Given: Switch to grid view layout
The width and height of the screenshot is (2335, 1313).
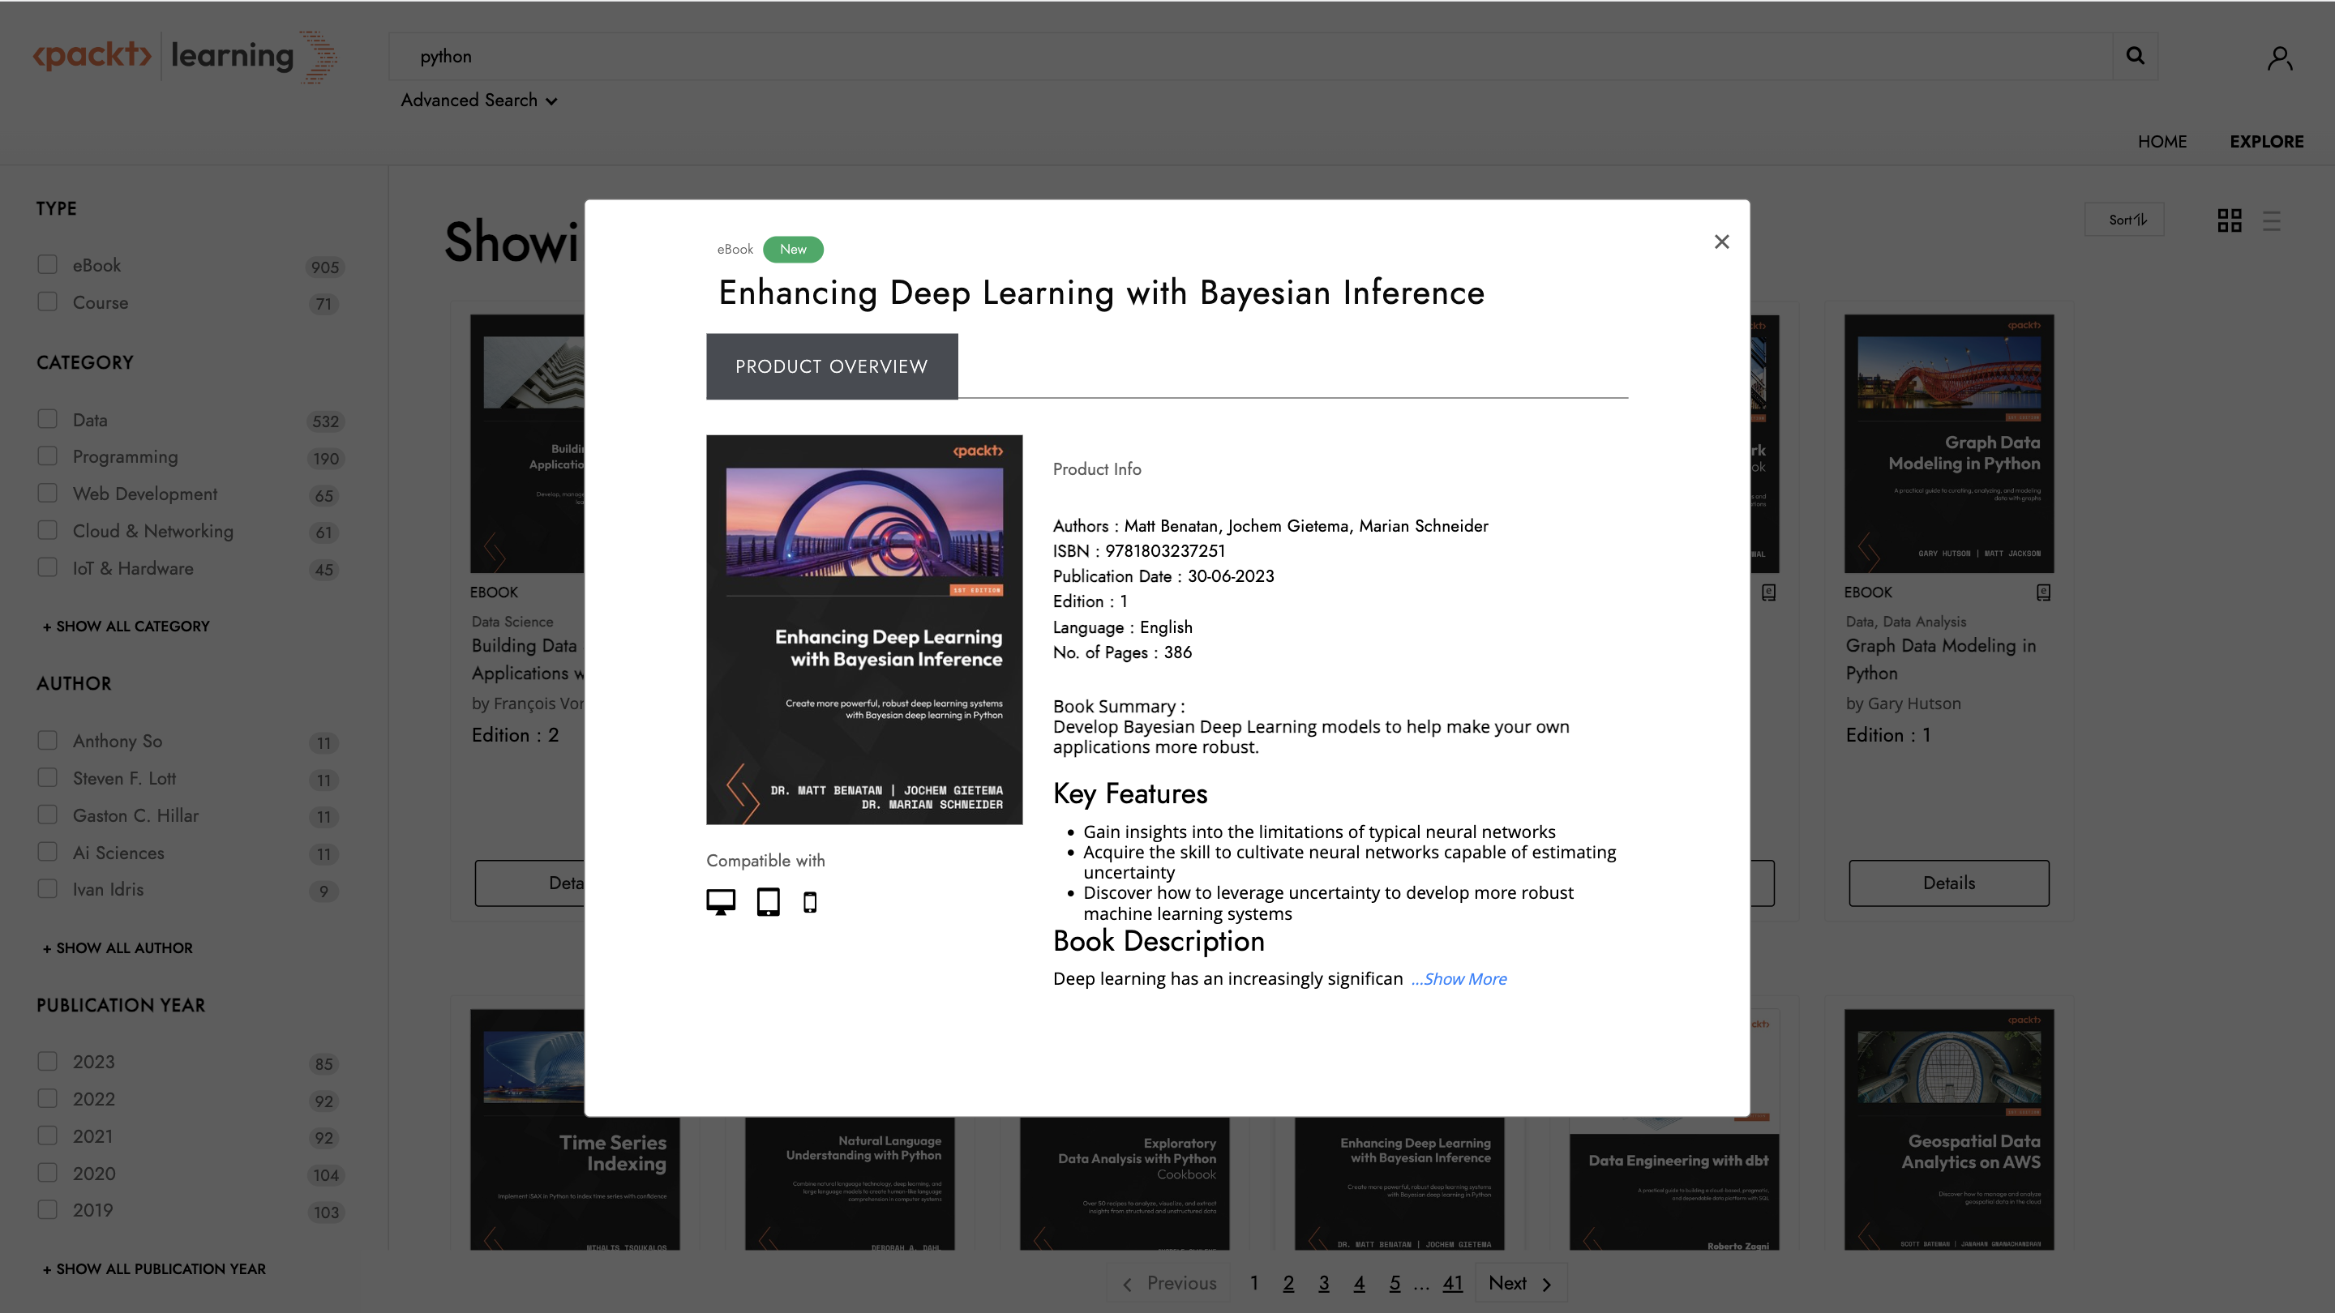Looking at the screenshot, I should coord(2229,220).
